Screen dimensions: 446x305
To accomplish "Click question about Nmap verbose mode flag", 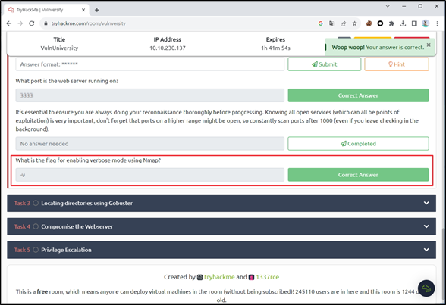I will coord(88,160).
